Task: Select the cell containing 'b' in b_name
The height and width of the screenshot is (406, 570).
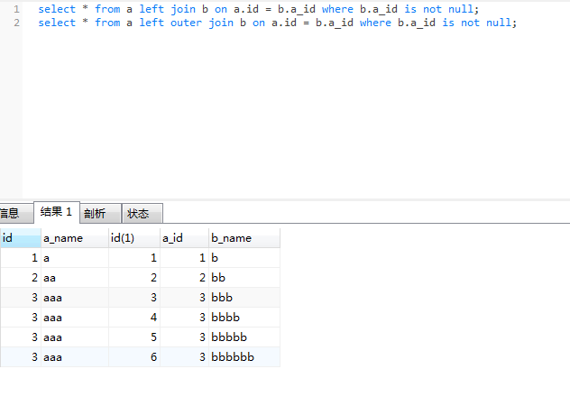Action: (x=244, y=258)
